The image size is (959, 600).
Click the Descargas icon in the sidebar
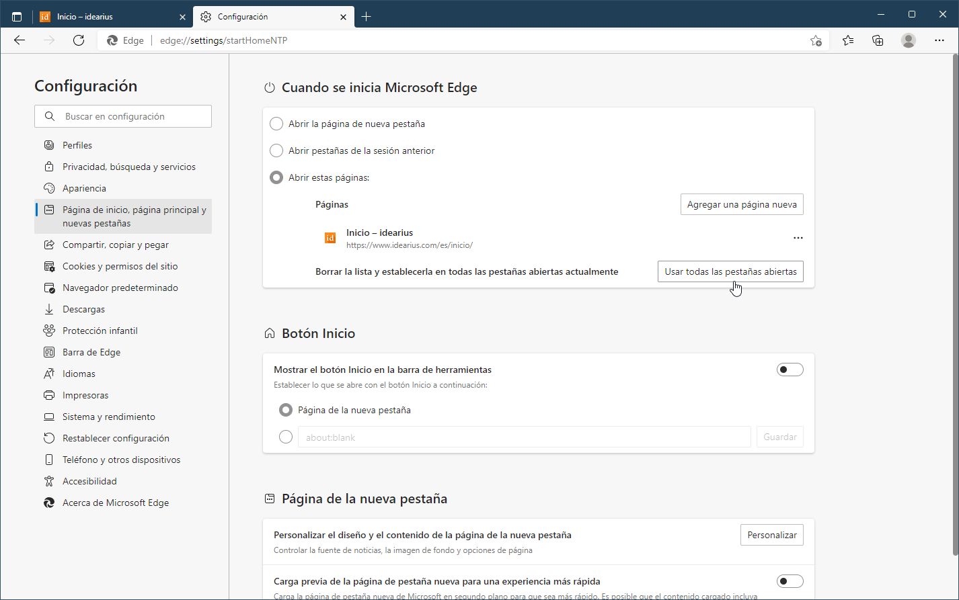click(x=48, y=308)
